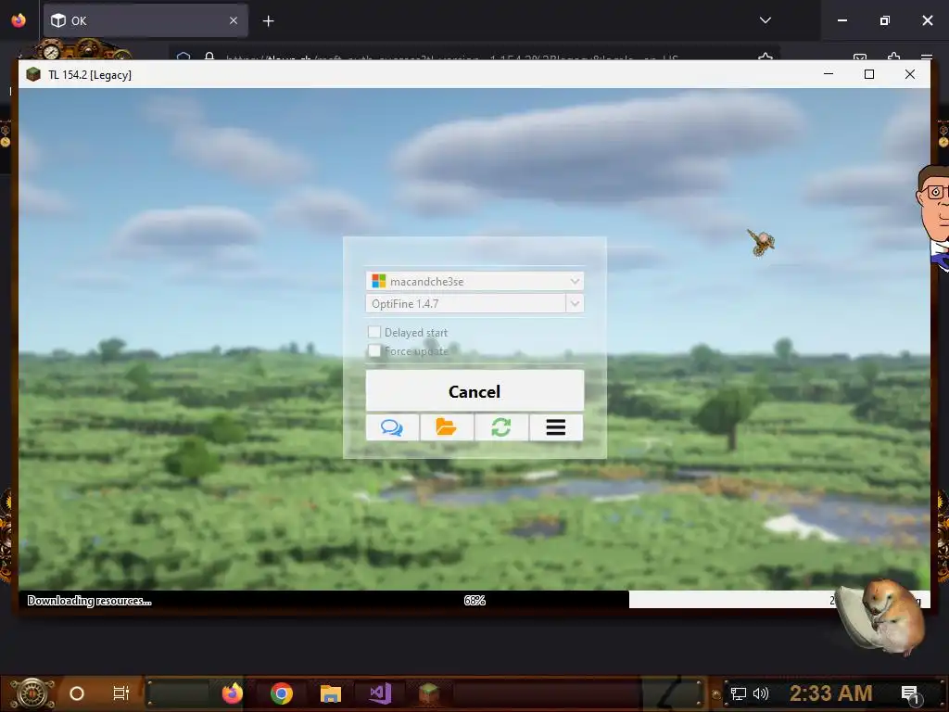
Task: Open Visual Studio from the taskbar
Action: [380, 693]
